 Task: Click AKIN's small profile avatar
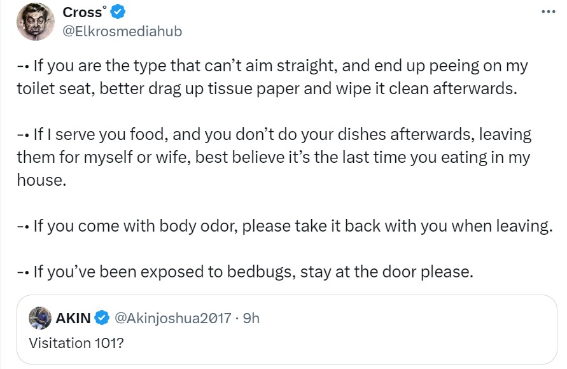pos(41,317)
